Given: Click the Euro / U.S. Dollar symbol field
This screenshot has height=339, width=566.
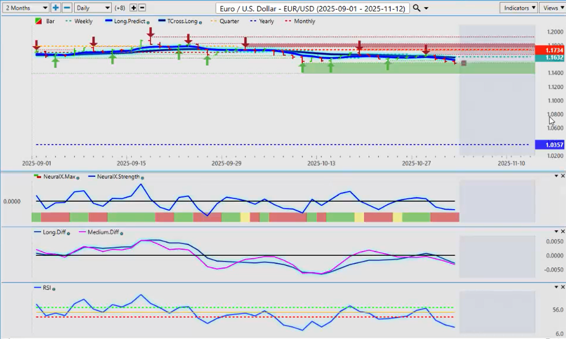Looking at the screenshot, I should pyautogui.click(x=313, y=8).
